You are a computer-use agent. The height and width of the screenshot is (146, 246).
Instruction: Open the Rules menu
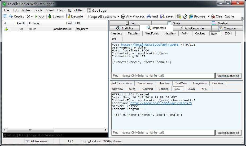(26, 10)
